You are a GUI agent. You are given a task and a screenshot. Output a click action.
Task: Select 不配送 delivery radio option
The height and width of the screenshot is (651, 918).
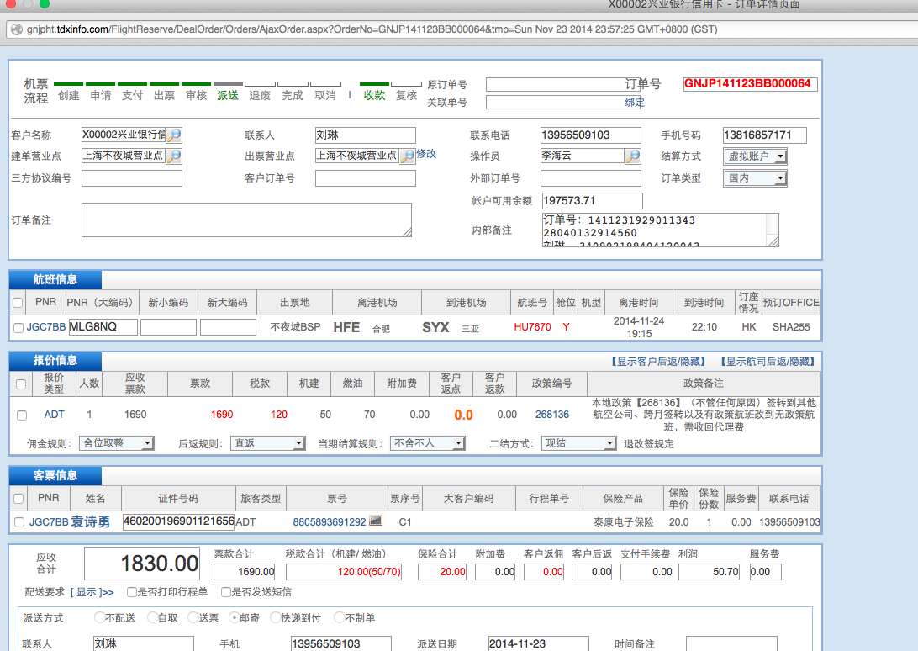(x=99, y=617)
